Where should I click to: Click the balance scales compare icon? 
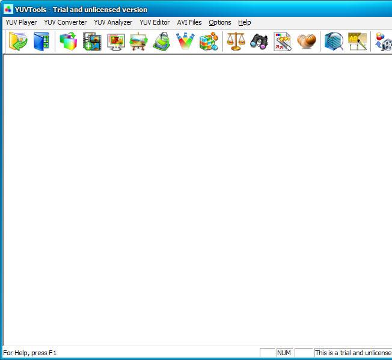point(236,41)
